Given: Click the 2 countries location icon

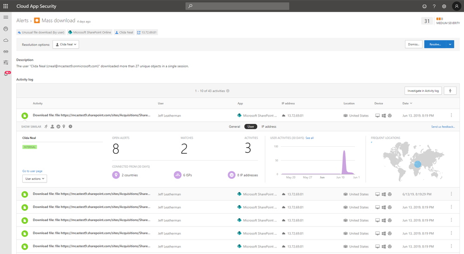Looking at the screenshot, I should pyautogui.click(x=116, y=175).
